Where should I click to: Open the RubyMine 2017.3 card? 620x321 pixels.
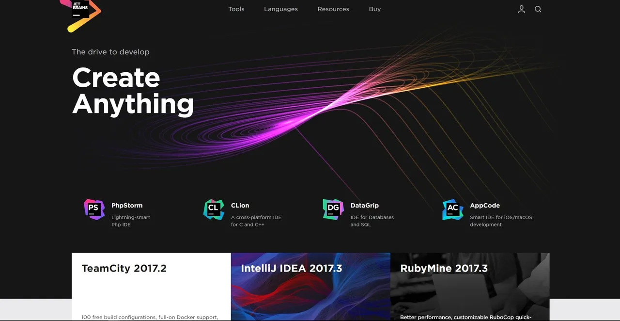coord(470,287)
